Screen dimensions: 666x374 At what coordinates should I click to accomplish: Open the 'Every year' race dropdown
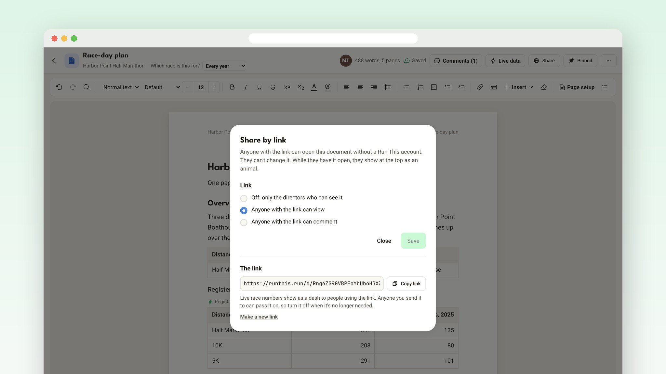(x=224, y=66)
